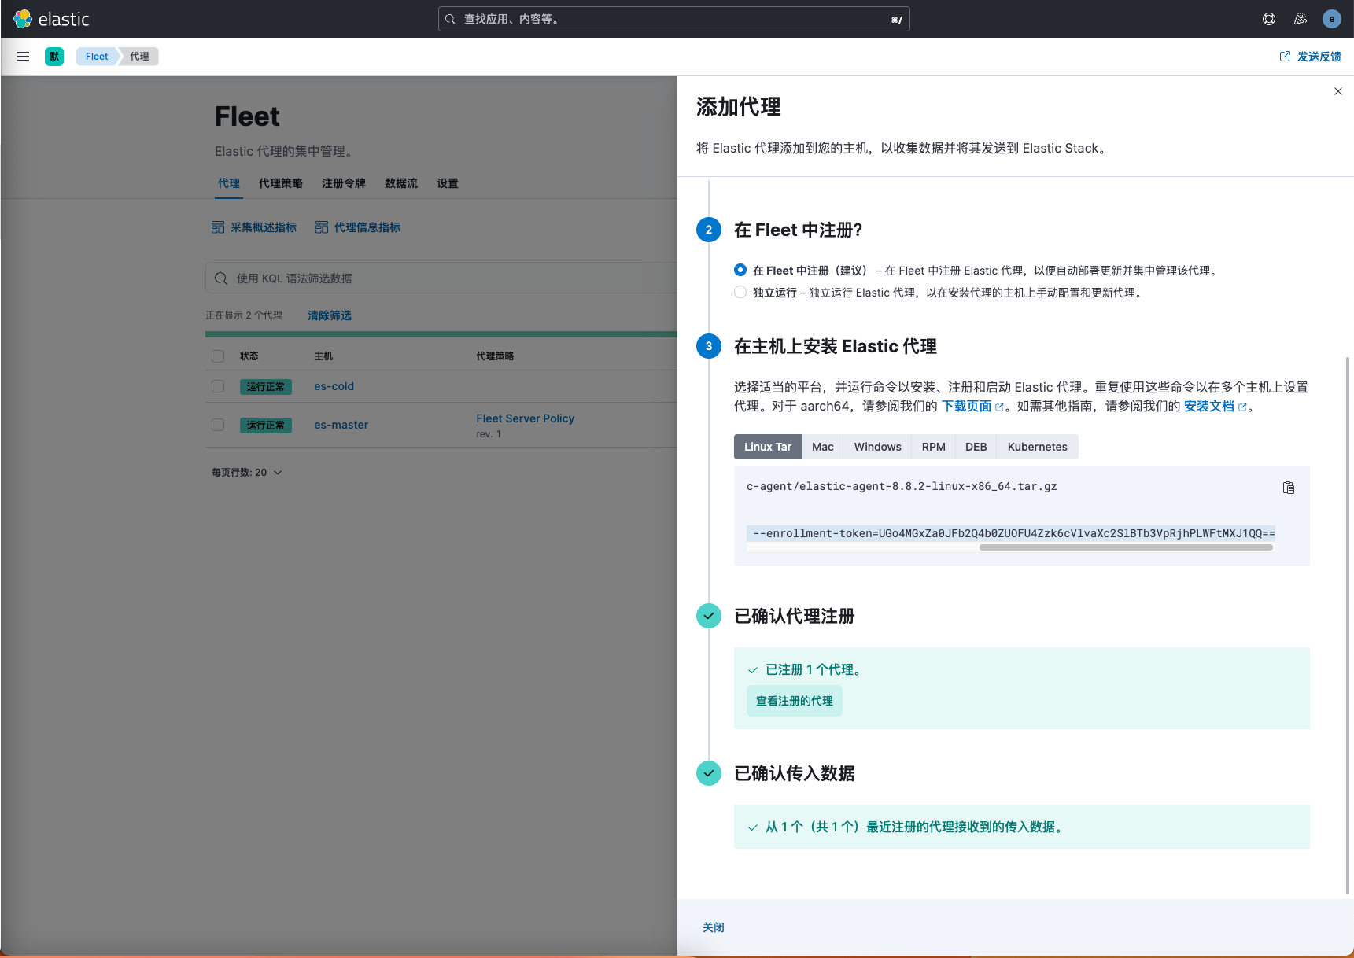The image size is (1354, 958).
Task: Click the 已确认传入数据 step checkmark icon
Action: tap(709, 773)
